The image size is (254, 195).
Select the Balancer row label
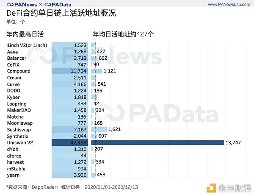pos(17,58)
